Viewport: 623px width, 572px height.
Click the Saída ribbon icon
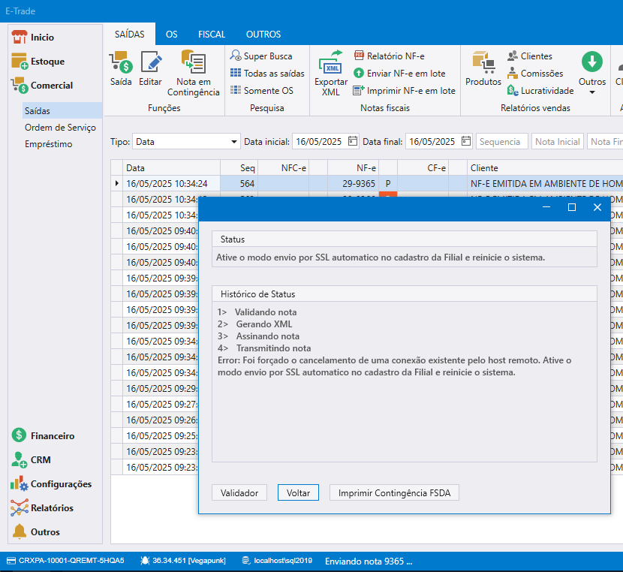click(x=121, y=69)
